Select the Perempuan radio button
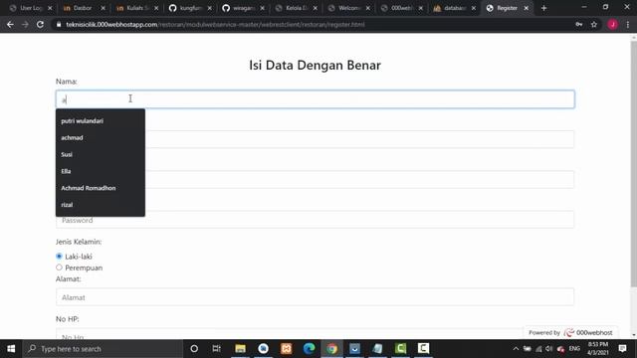637x358 pixels. [59, 268]
